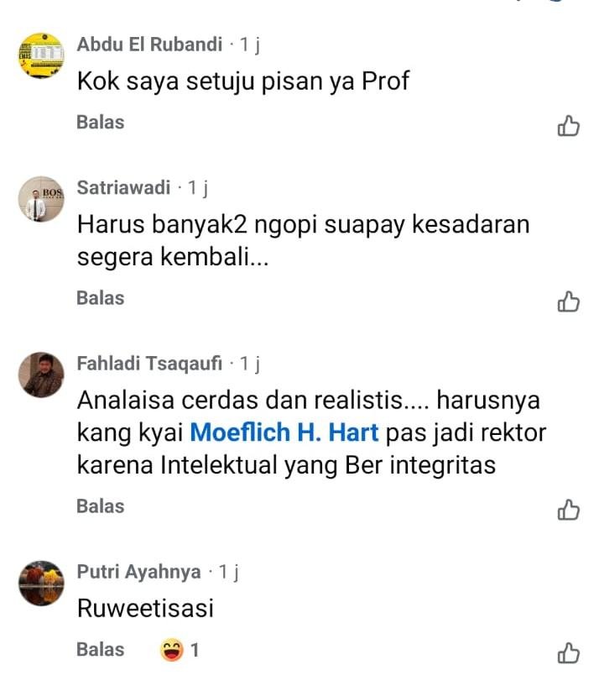Screen dimensions: 604x686
Task: Open Putri Ayahnya's profile picture
Action: (x=41, y=584)
